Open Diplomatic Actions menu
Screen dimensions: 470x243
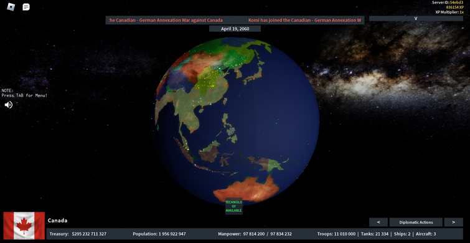(416, 222)
